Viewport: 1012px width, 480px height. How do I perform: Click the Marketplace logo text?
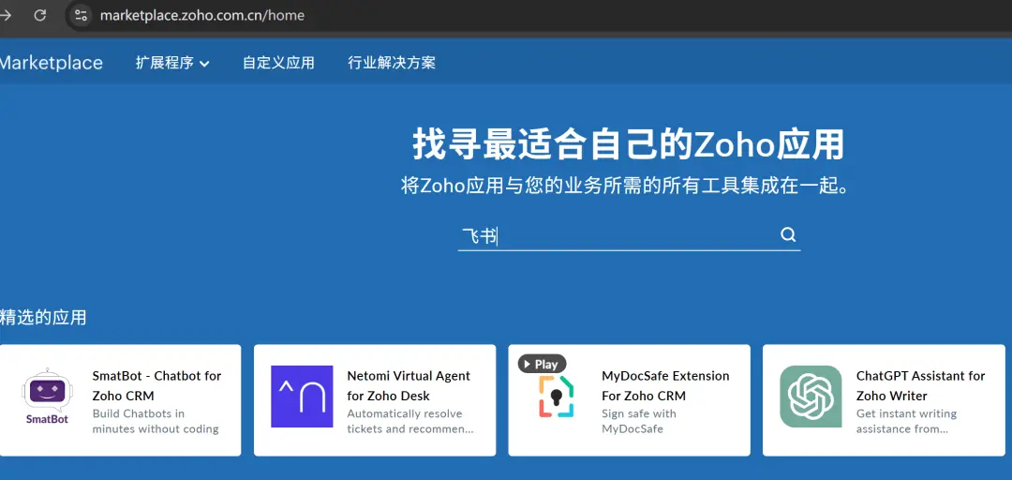click(x=51, y=63)
